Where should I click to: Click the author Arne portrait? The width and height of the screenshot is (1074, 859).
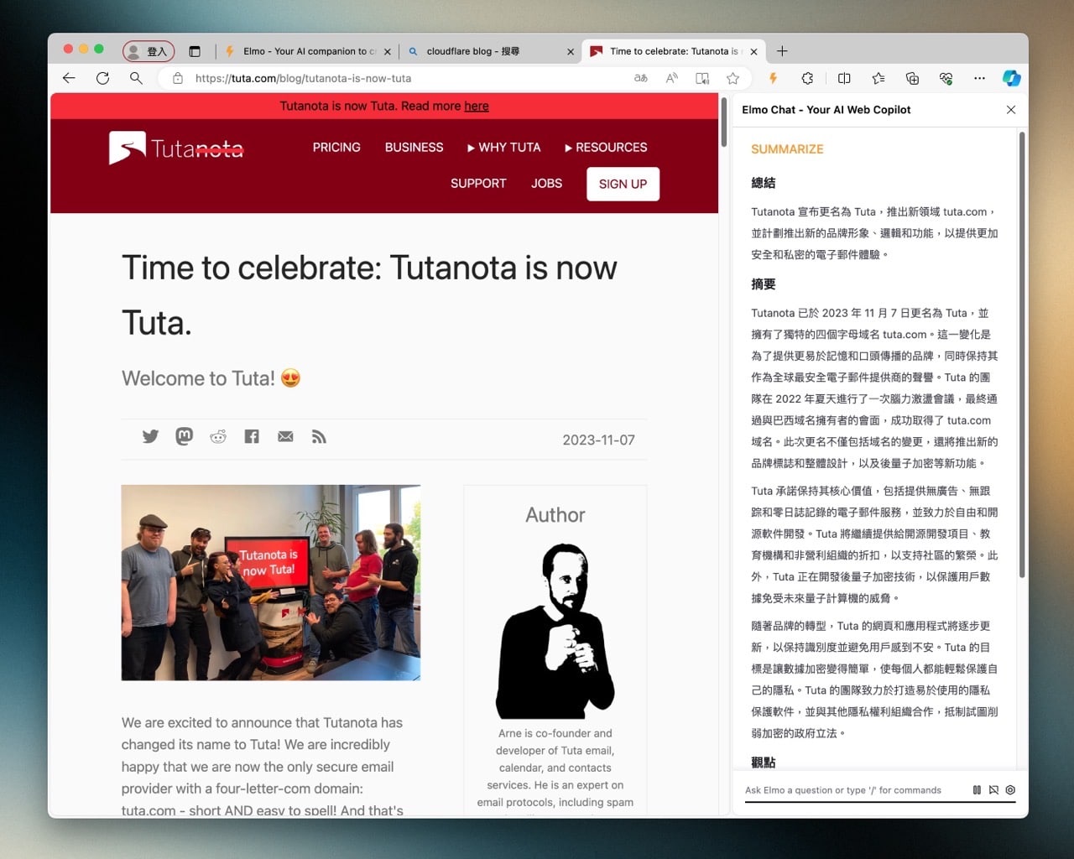coord(555,631)
